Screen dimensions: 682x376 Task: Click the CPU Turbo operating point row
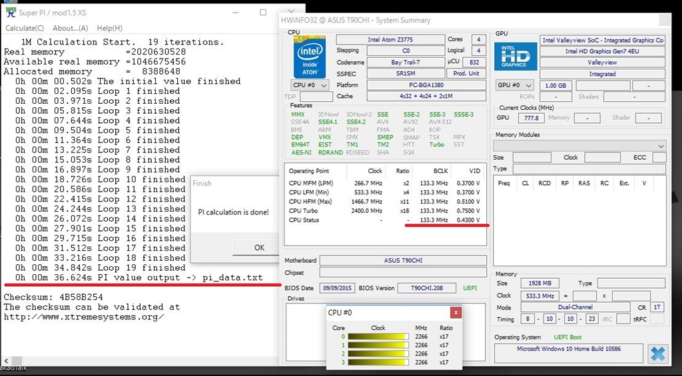[x=384, y=211]
